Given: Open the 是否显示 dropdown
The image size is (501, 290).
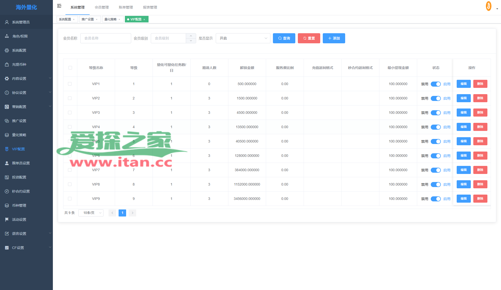Looking at the screenshot, I should (243, 38).
